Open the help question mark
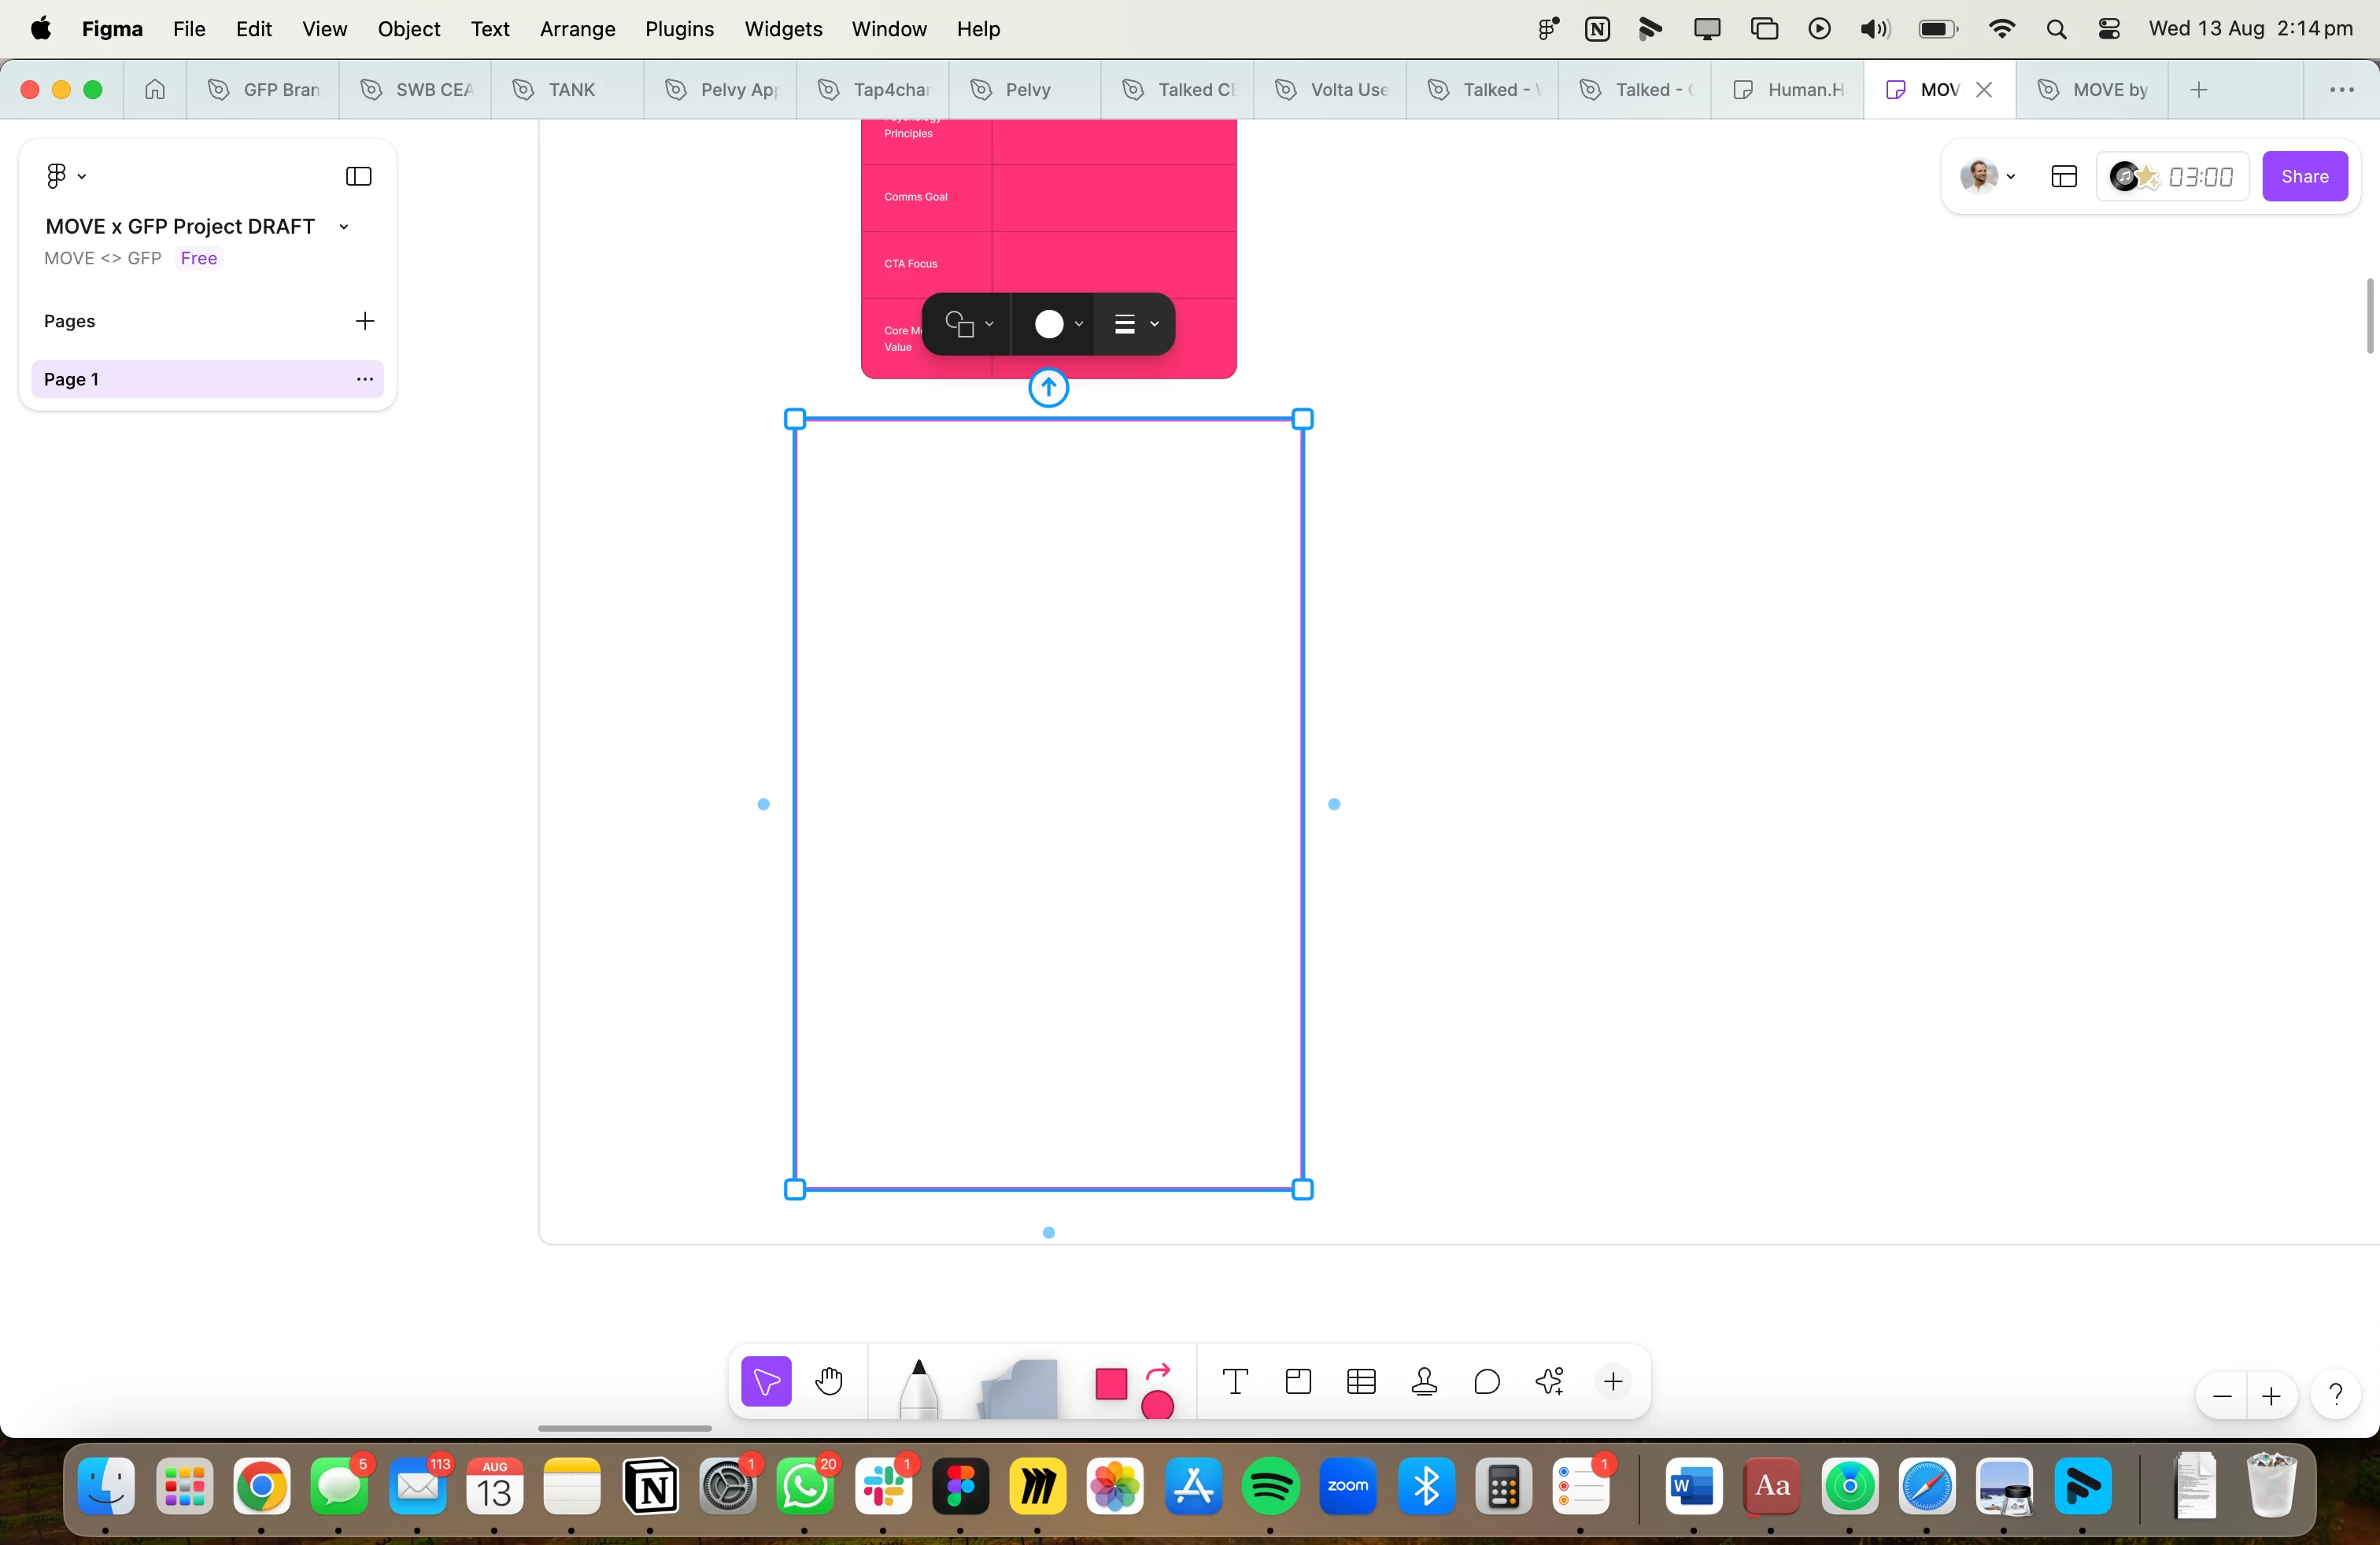This screenshot has height=1545, width=2380. (x=2335, y=1393)
